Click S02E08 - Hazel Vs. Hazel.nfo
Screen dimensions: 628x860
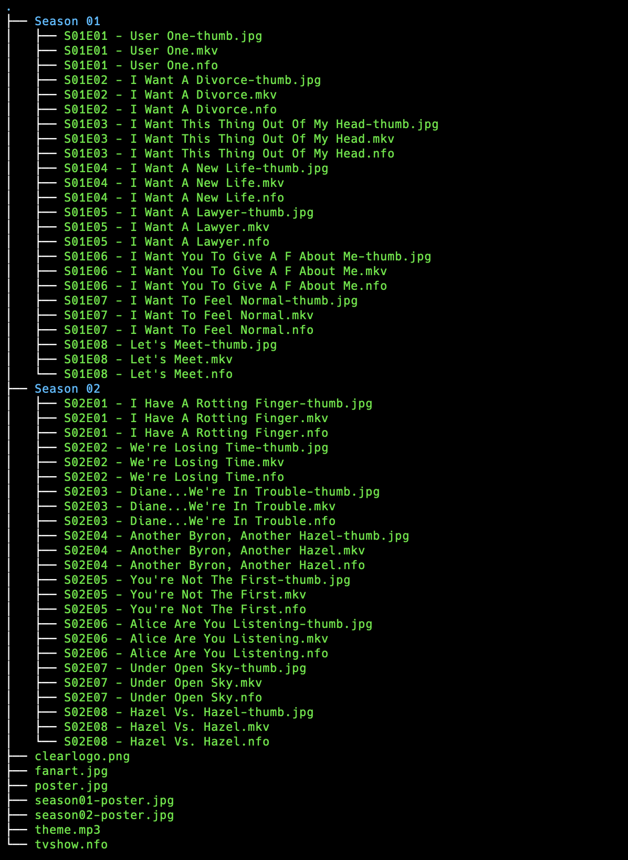[166, 742]
